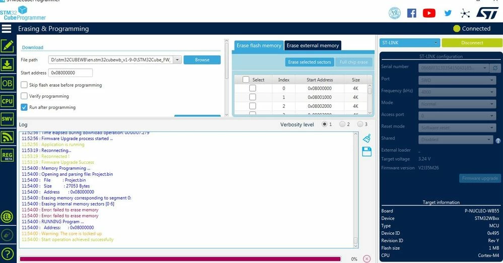Select sector at address 0x08002000
This screenshot has height=263, width=503.
[252, 106]
